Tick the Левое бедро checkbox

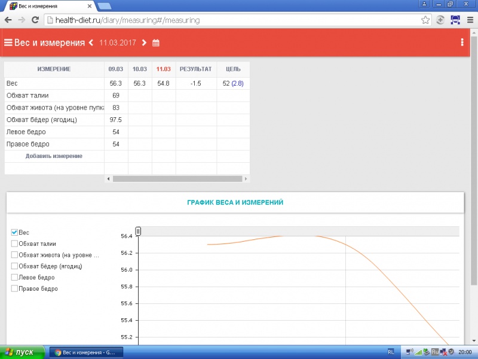pyautogui.click(x=15, y=278)
